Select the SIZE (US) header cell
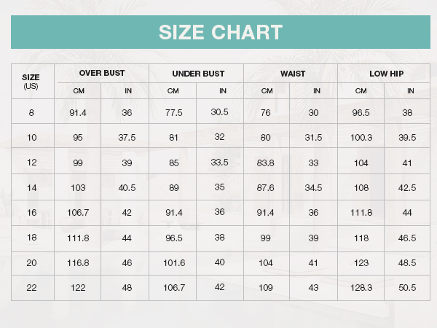437x328 pixels. click(31, 81)
